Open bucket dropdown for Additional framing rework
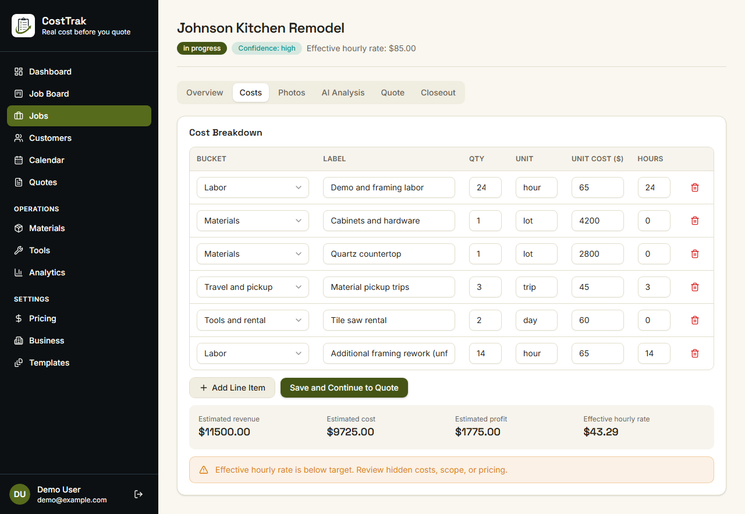 point(253,353)
